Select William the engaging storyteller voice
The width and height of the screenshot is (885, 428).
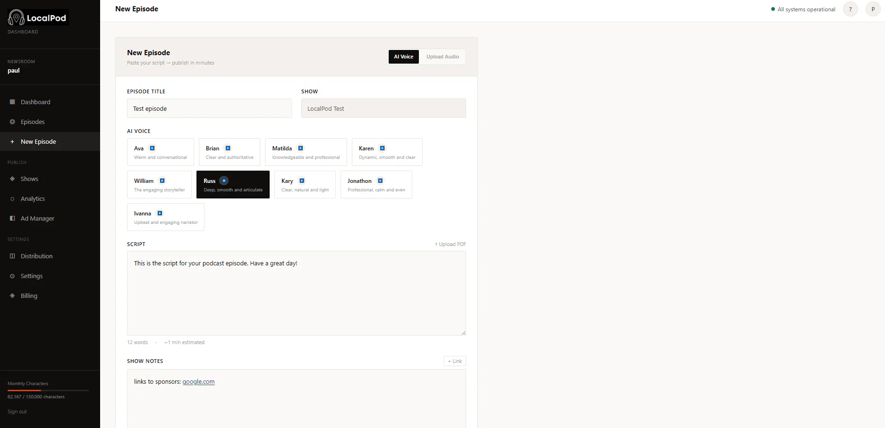pos(160,184)
